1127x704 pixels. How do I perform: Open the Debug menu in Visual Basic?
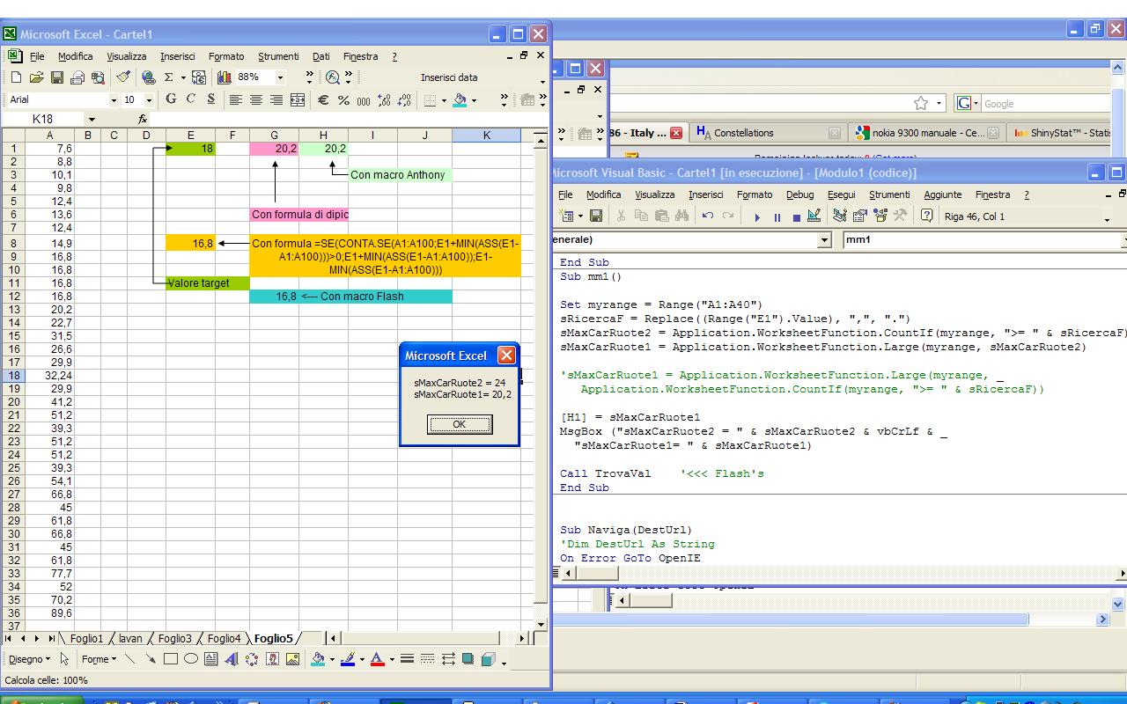click(x=799, y=194)
